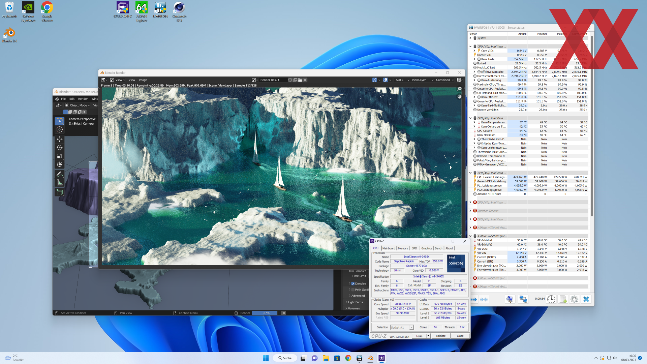Open CPU-Z Tools dropdown arrow
Image resolution: width=647 pixels, height=364 pixels.
click(428, 336)
